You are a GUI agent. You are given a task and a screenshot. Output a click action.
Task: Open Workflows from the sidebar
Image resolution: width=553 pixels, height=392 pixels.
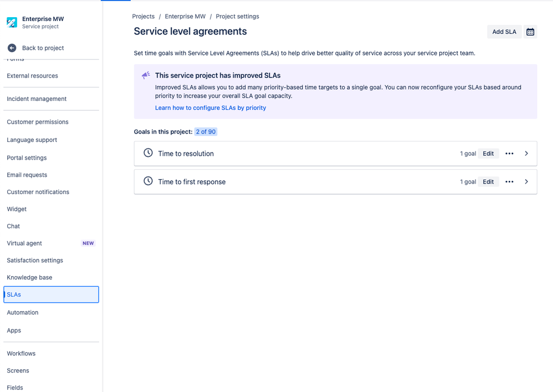[x=21, y=353]
